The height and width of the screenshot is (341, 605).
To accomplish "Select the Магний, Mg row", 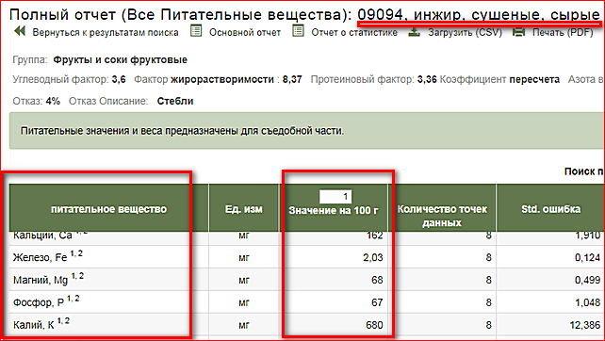I will click(307, 279).
